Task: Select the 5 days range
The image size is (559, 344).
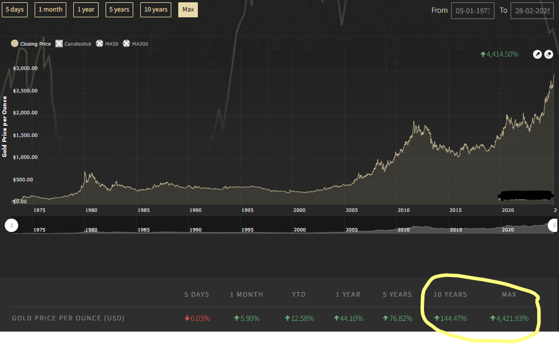Action: coord(14,10)
